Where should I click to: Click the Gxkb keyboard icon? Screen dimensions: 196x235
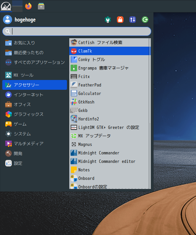coord(74,110)
